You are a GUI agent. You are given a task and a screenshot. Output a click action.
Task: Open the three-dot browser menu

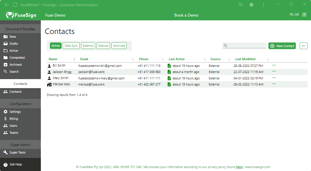(x=263, y=5)
